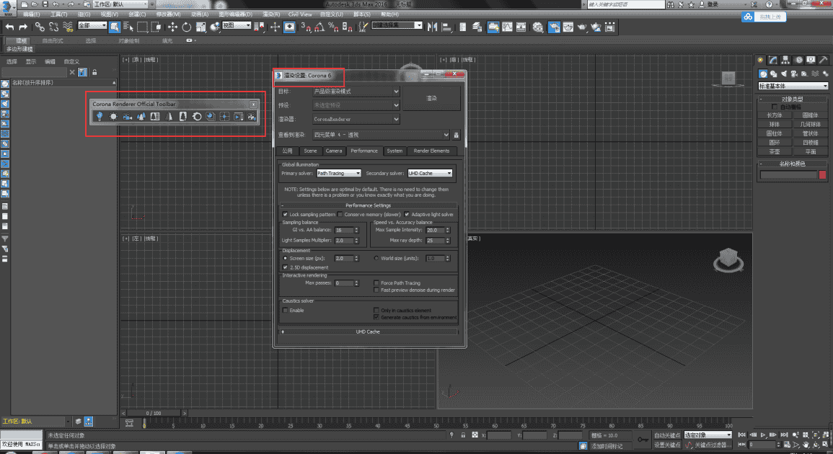Viewport: 833px width, 454px height.
Task: Activate the Rotate tool
Action: pyautogui.click(x=187, y=27)
